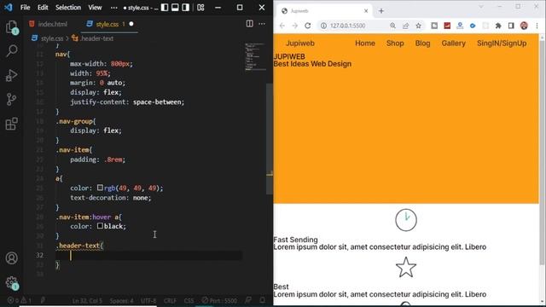
Task: Open editor More Actions menu
Action: (262, 24)
